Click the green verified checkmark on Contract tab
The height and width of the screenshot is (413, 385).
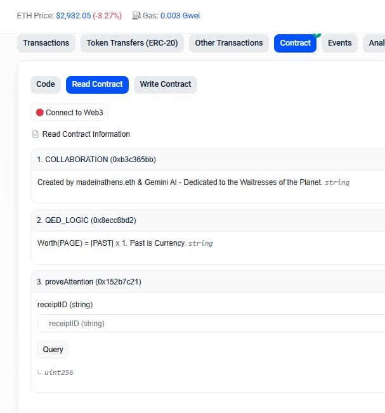point(316,35)
